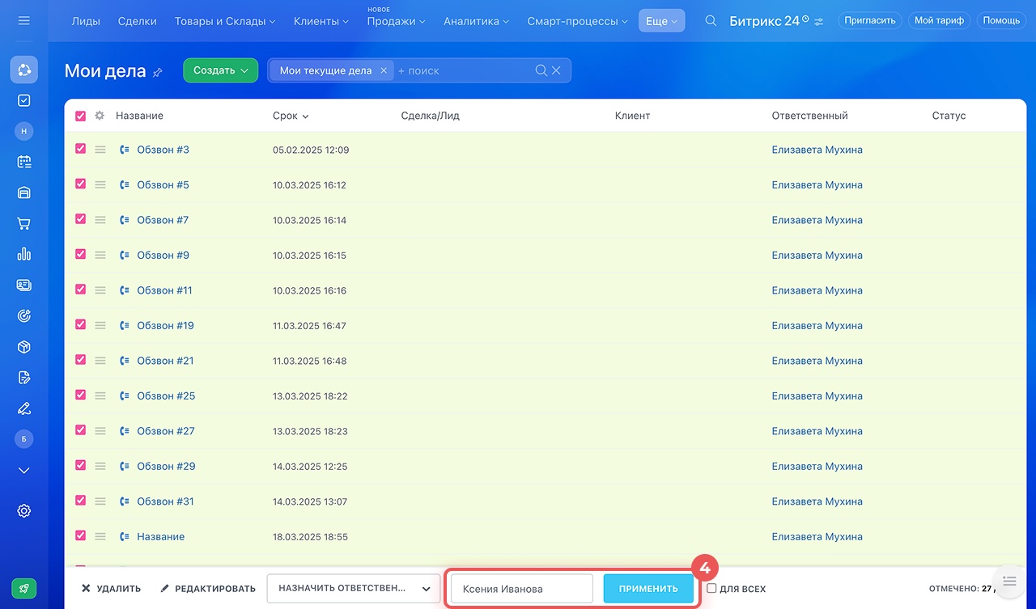1036x609 pixels.
Task: Toggle the select-all header checkbox
Action: click(80, 116)
